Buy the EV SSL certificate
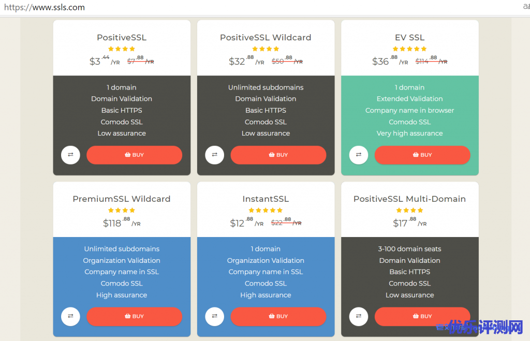This screenshot has width=530, height=341. point(422,155)
